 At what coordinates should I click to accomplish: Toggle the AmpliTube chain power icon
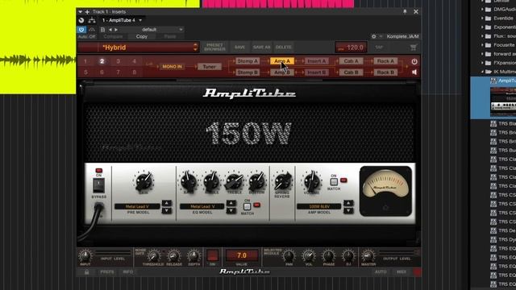(414, 61)
